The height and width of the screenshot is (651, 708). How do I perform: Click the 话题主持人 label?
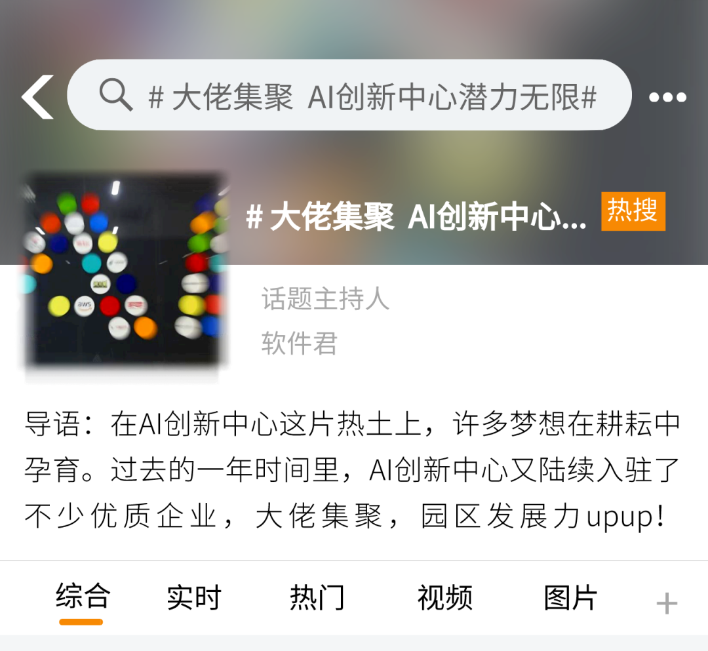click(325, 298)
